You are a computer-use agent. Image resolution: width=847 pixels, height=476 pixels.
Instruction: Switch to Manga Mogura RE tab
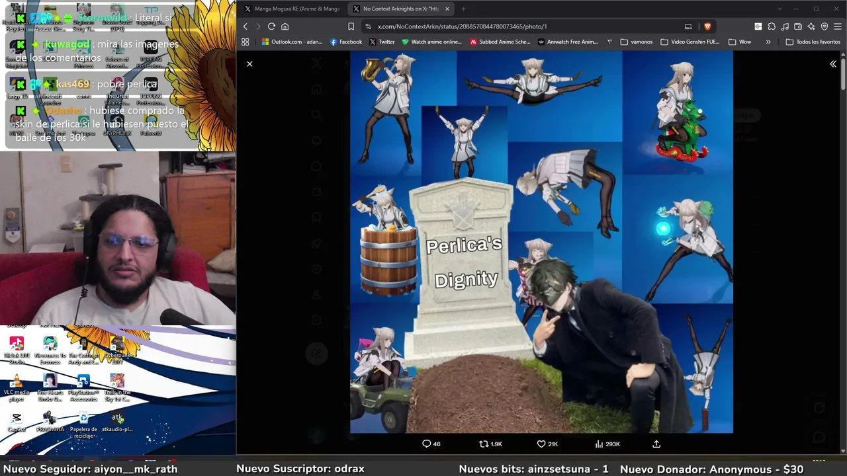(x=292, y=9)
